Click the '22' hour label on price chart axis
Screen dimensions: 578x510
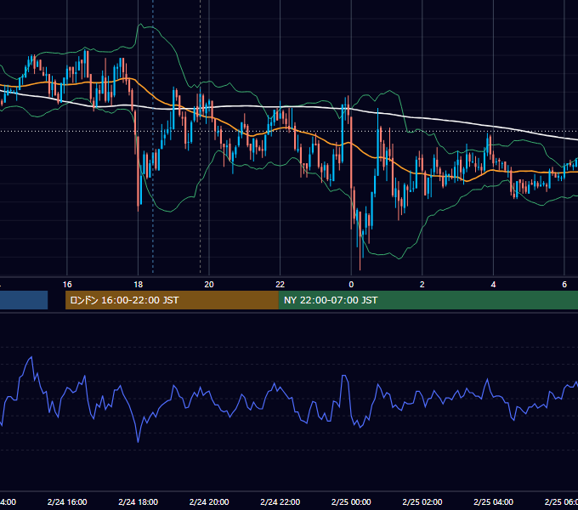coord(280,285)
